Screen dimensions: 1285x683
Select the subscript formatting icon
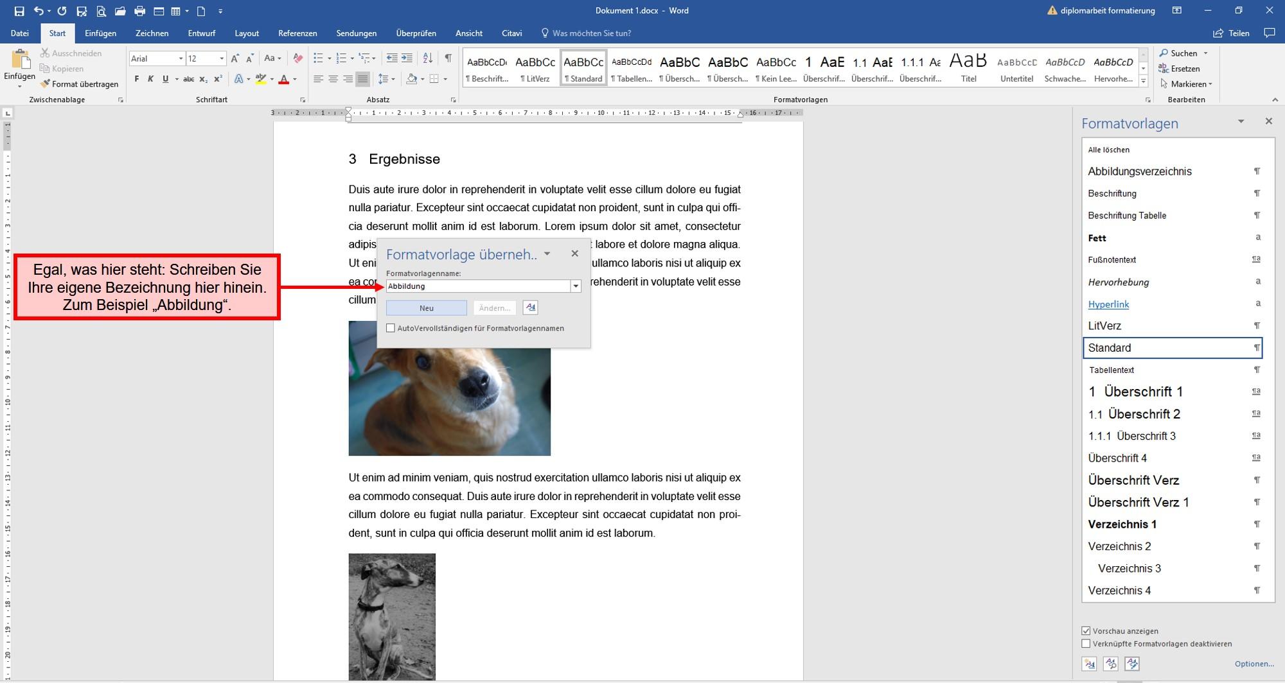tap(204, 78)
